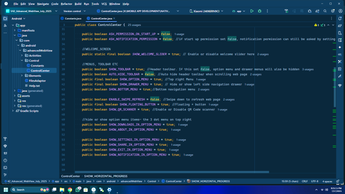345x194 pixels.
Task: Open editor tabs options menu
Action: click(331, 19)
